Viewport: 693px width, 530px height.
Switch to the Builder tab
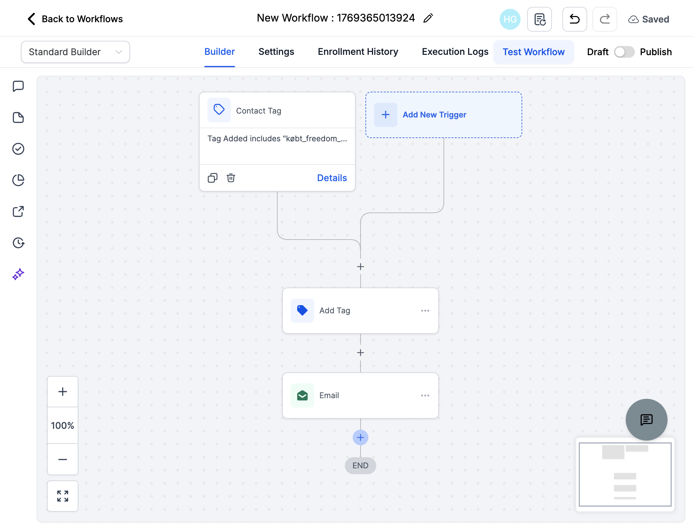point(219,52)
